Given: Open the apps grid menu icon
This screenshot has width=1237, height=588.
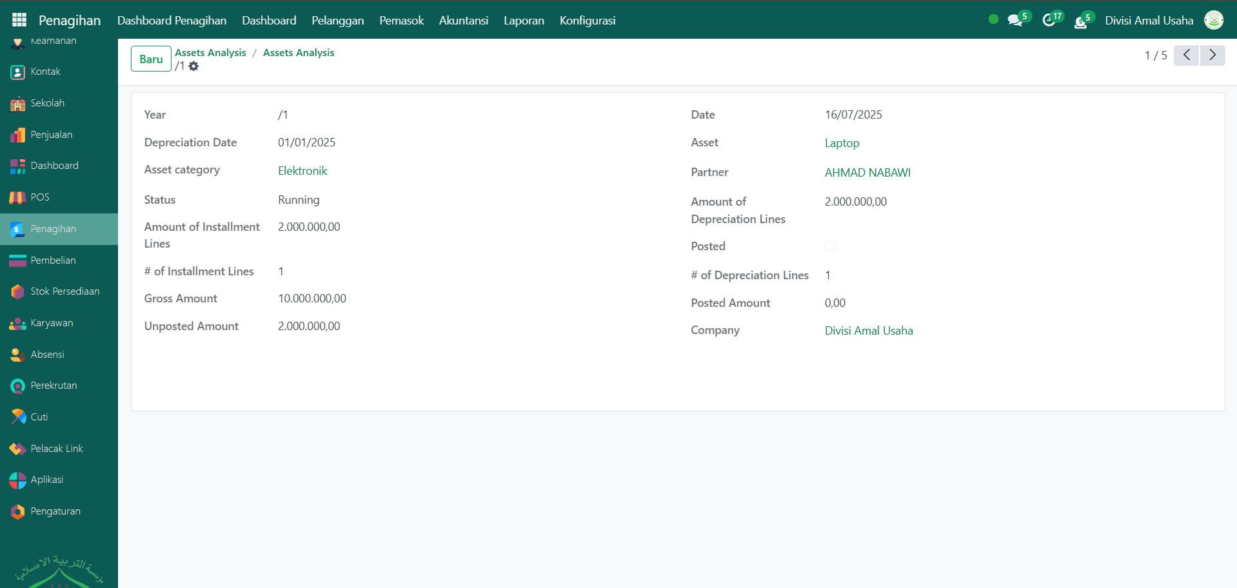Looking at the screenshot, I should tap(19, 20).
